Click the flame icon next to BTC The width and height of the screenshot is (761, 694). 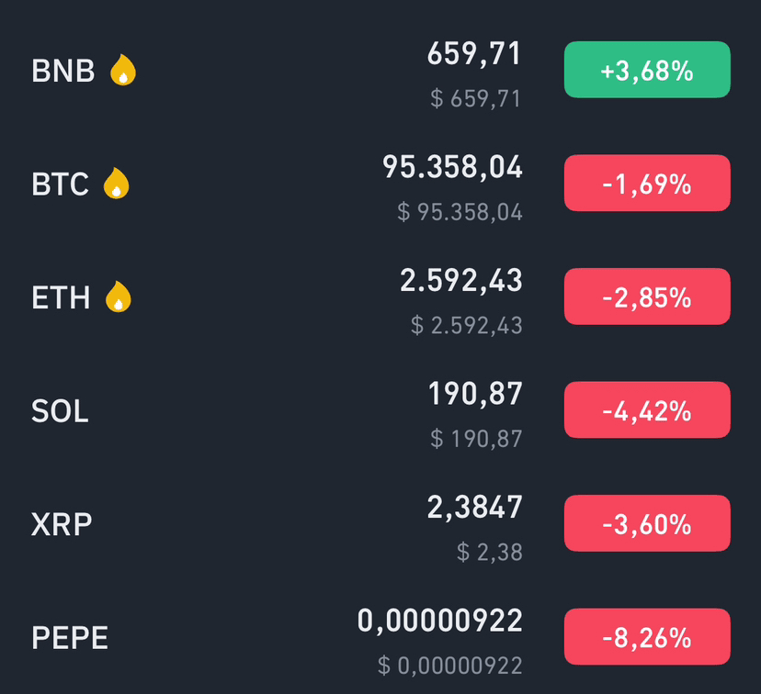(x=116, y=184)
